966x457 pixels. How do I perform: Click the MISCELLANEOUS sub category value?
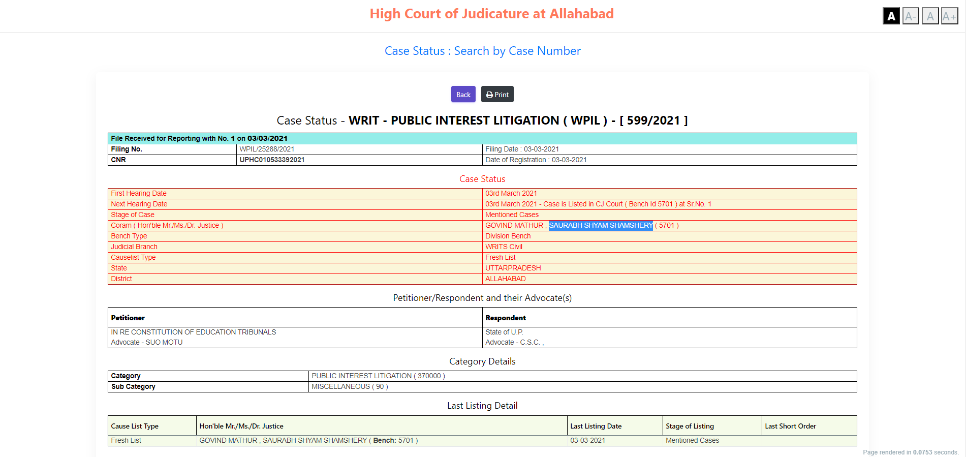click(x=350, y=386)
